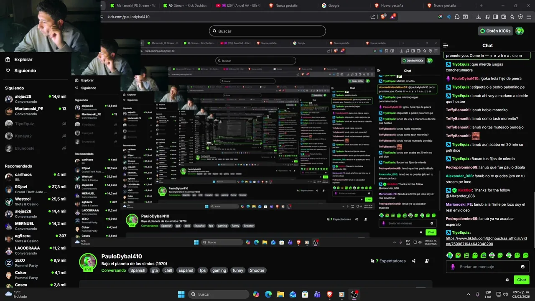Viewport: 535px width, 301px height.
Task: Toggle the browser sidebar panel icon
Action: 495,17
